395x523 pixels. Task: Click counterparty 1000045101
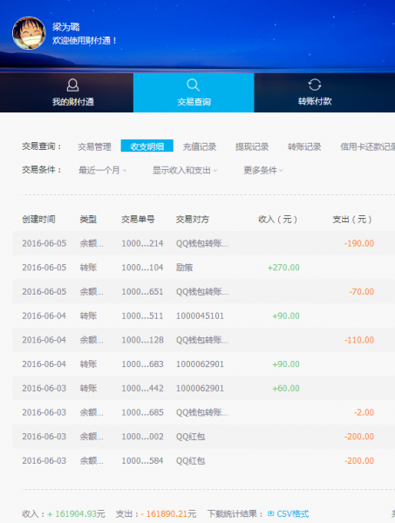(200, 316)
